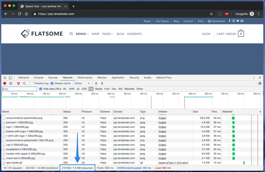Open the Adblock Plus extension icon
Screen dimensions: 265x172
point(227,14)
